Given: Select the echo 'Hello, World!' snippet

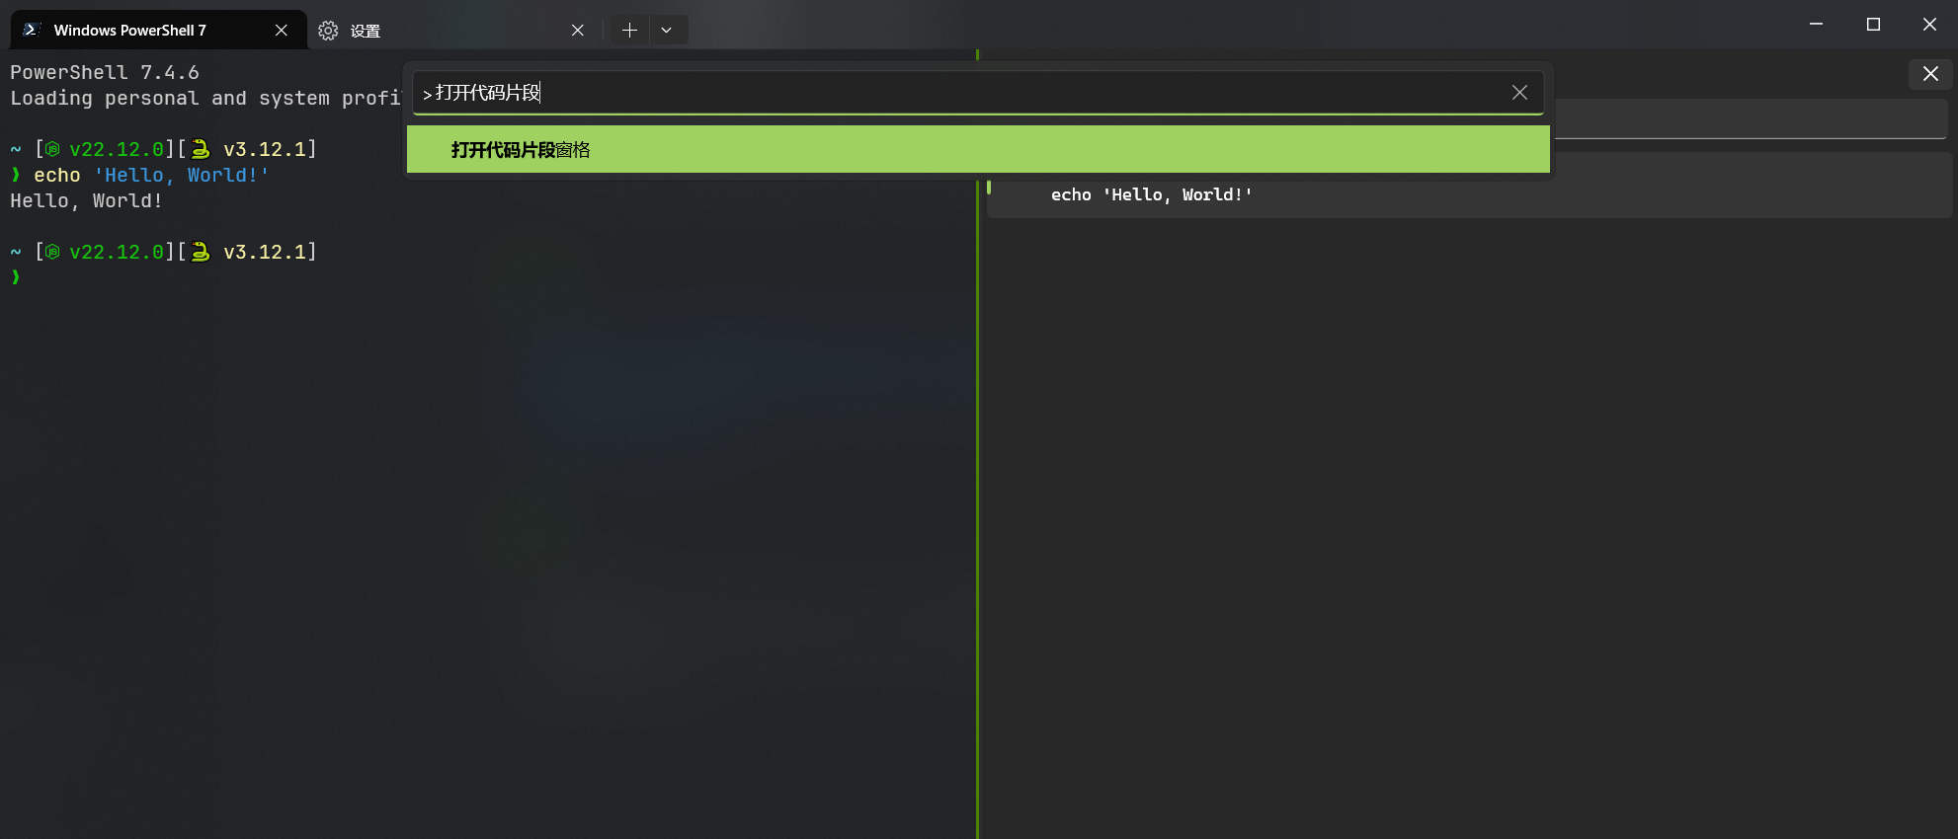Looking at the screenshot, I should pos(1469,195).
